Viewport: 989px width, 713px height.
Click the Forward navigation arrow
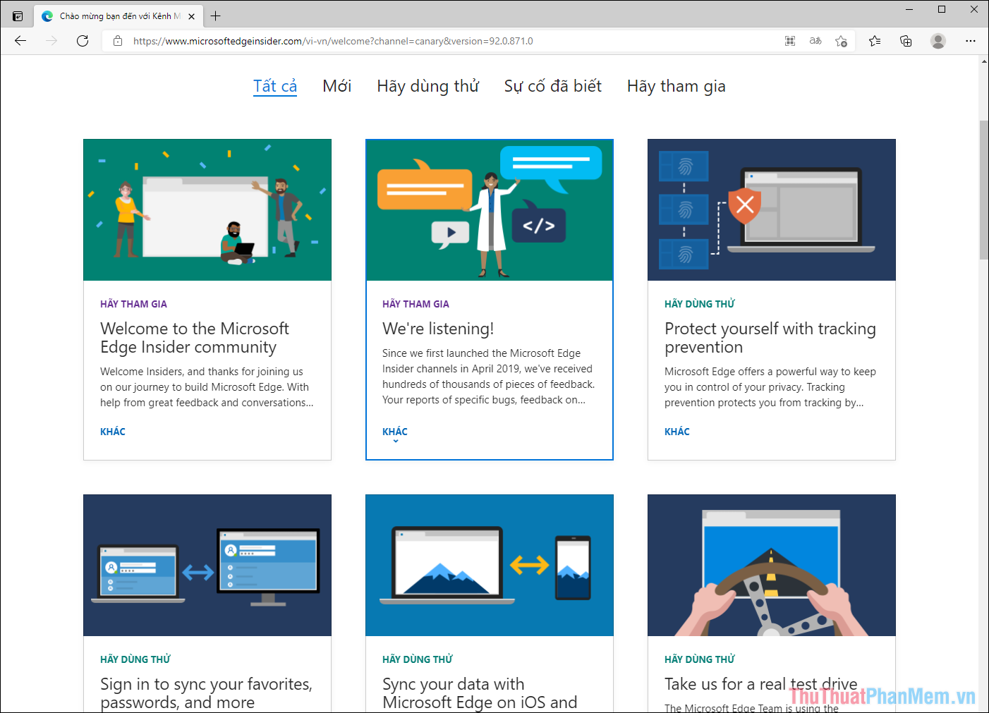(51, 41)
